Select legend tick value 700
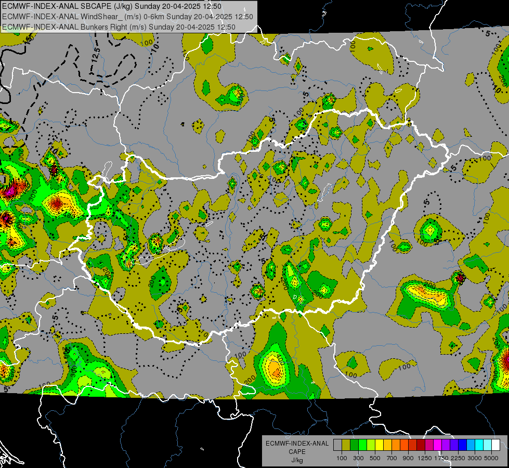The image size is (509, 468). (392, 458)
